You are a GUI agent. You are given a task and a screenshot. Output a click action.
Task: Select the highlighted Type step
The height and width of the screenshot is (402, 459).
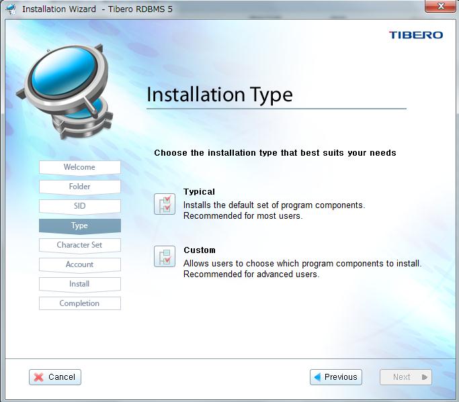pyautogui.click(x=79, y=225)
